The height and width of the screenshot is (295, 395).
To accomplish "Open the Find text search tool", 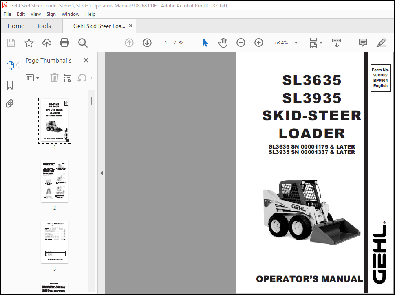I will click(83, 43).
